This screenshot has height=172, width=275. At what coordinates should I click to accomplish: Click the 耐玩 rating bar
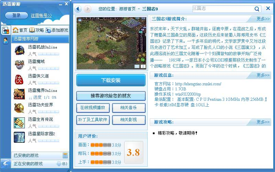[101, 153]
